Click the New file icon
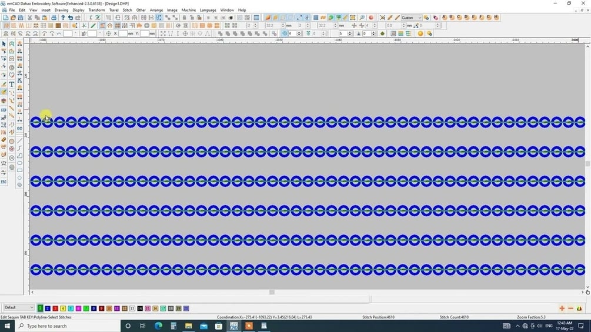The width and height of the screenshot is (591, 332). pos(6,18)
